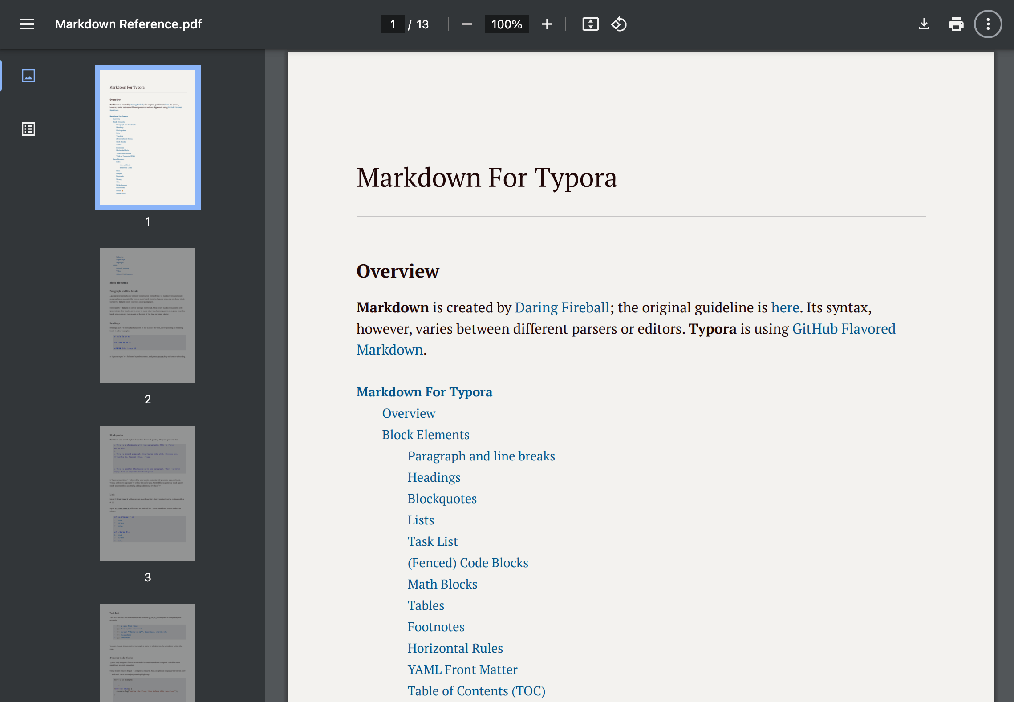Click the 'here' hyperlink in Overview
Image resolution: width=1014 pixels, height=702 pixels.
(x=785, y=307)
